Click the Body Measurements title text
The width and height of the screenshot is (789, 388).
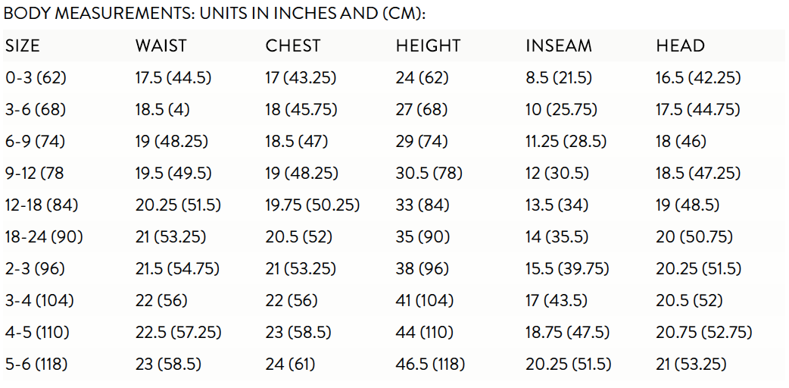[x=215, y=14]
